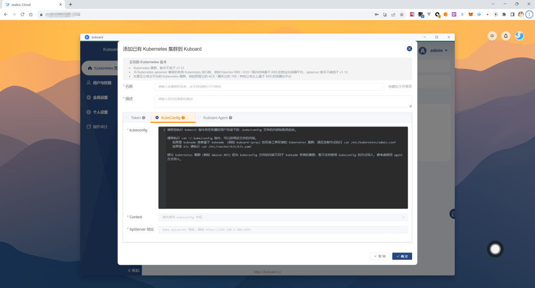The image size is (535, 288).
Task: Click into the kubeconfig code editor
Action: coord(283,168)
